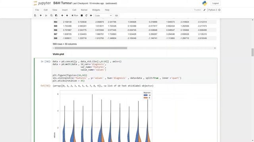This screenshot has height=142, width=254.
Task: Click the page scrollbar up arrow
Action: (252, 20)
